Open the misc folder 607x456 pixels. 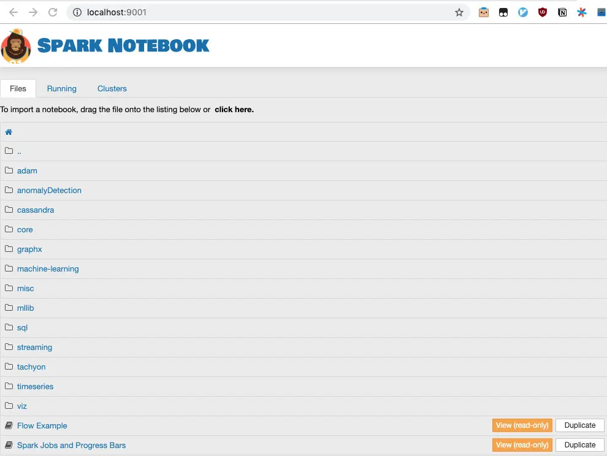[x=26, y=289]
